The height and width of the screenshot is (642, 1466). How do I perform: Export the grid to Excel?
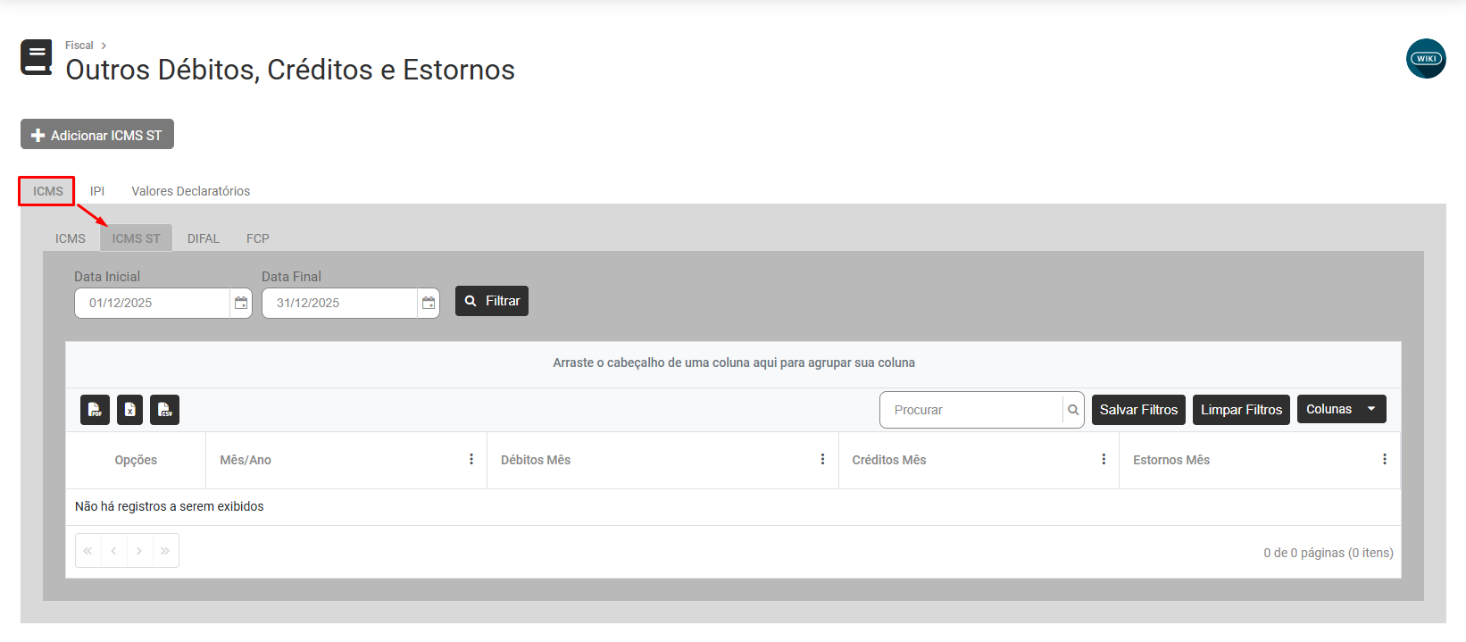click(x=129, y=410)
